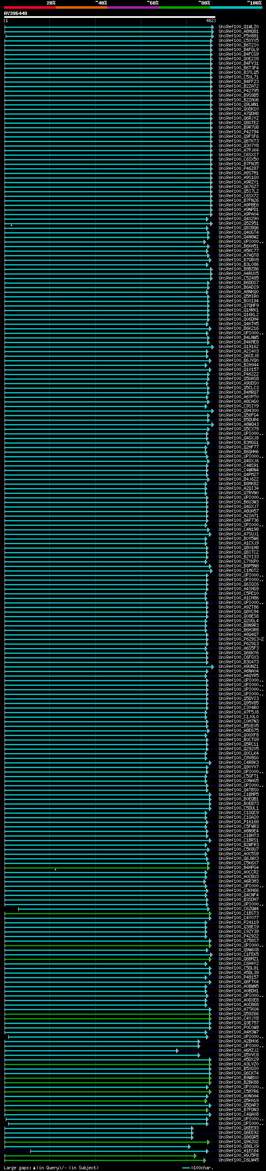Click the alignment bar for UniRef100_Q1WLZ0

coord(109,27)
